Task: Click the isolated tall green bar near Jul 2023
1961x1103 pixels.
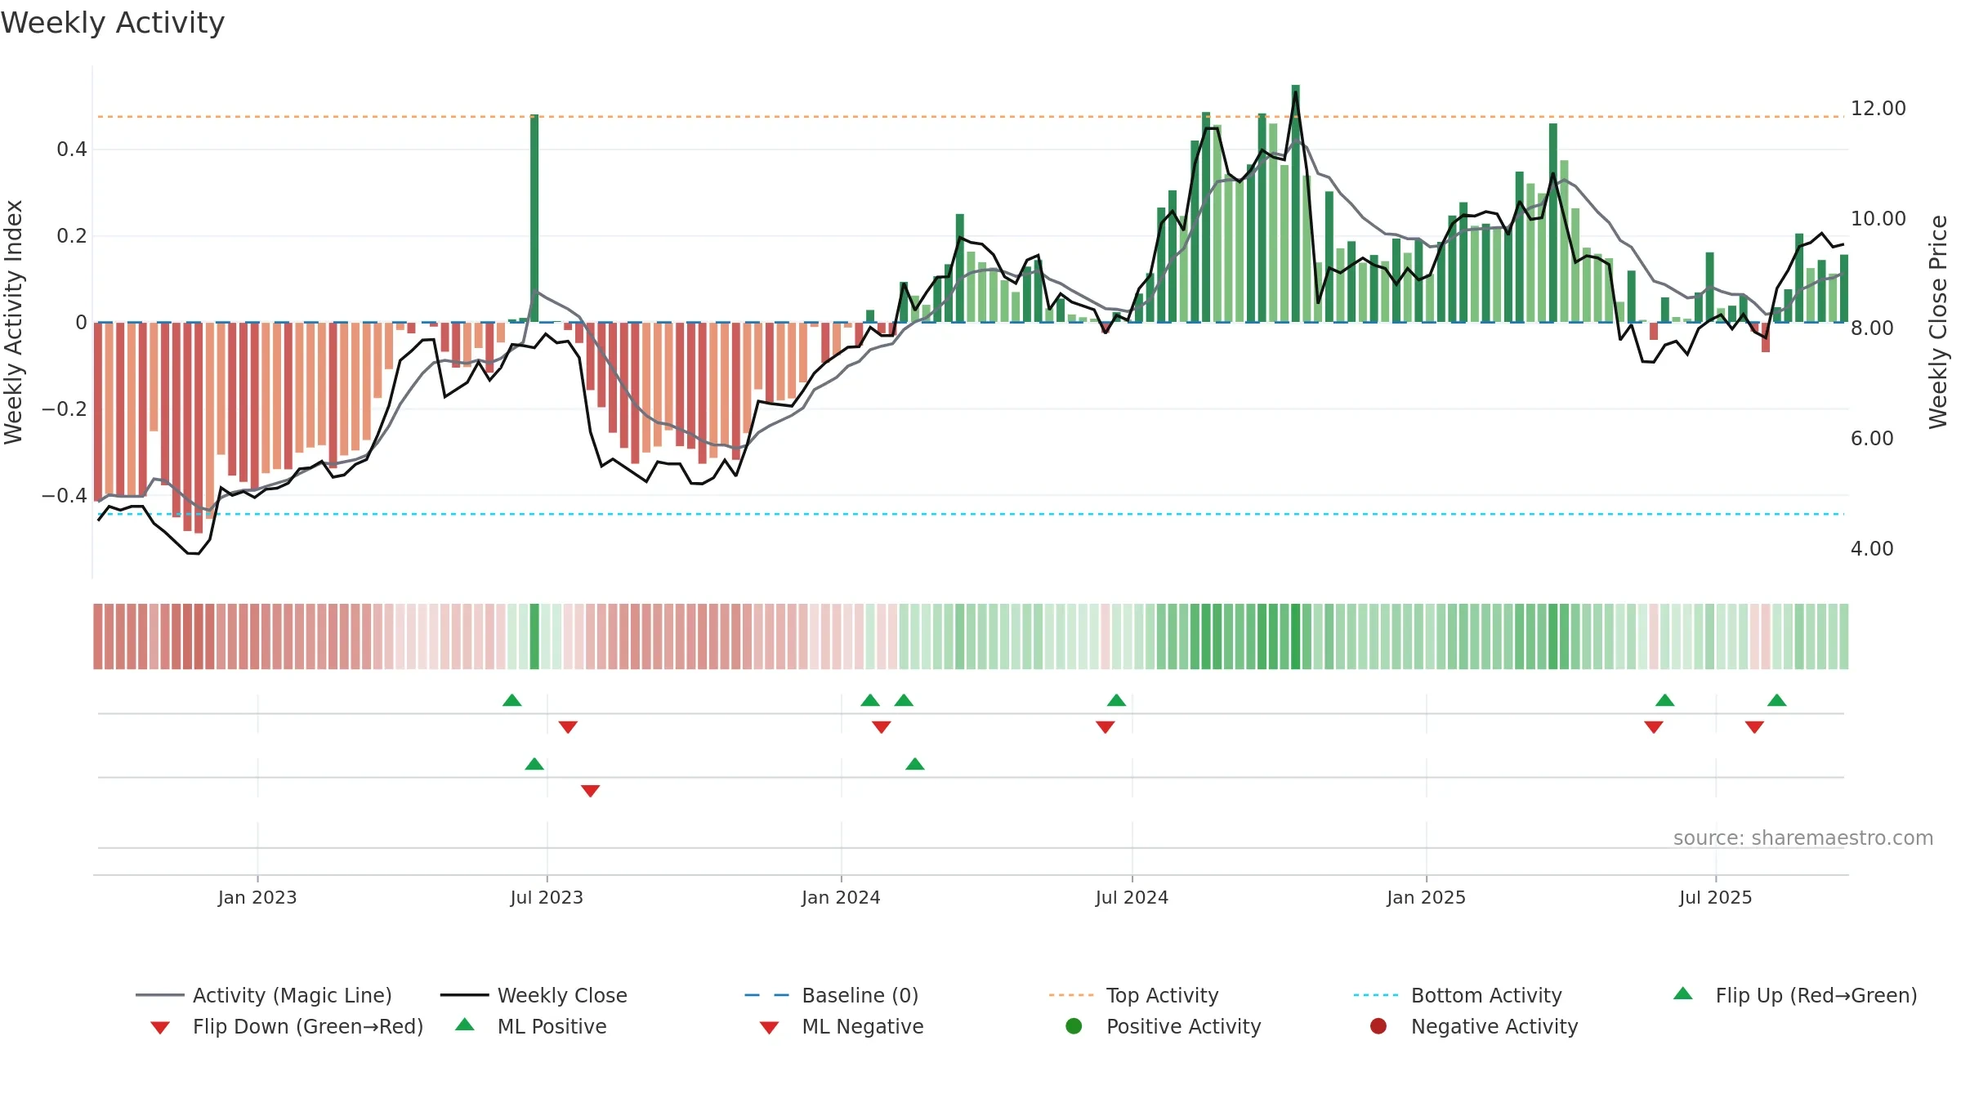Action: [534, 218]
